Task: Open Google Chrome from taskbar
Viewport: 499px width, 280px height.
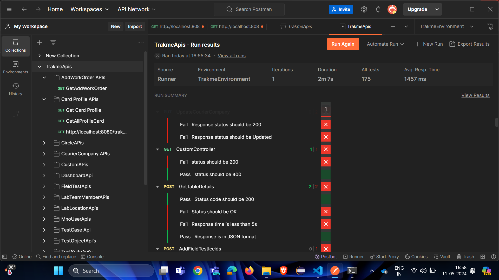Action: tap(198, 271)
